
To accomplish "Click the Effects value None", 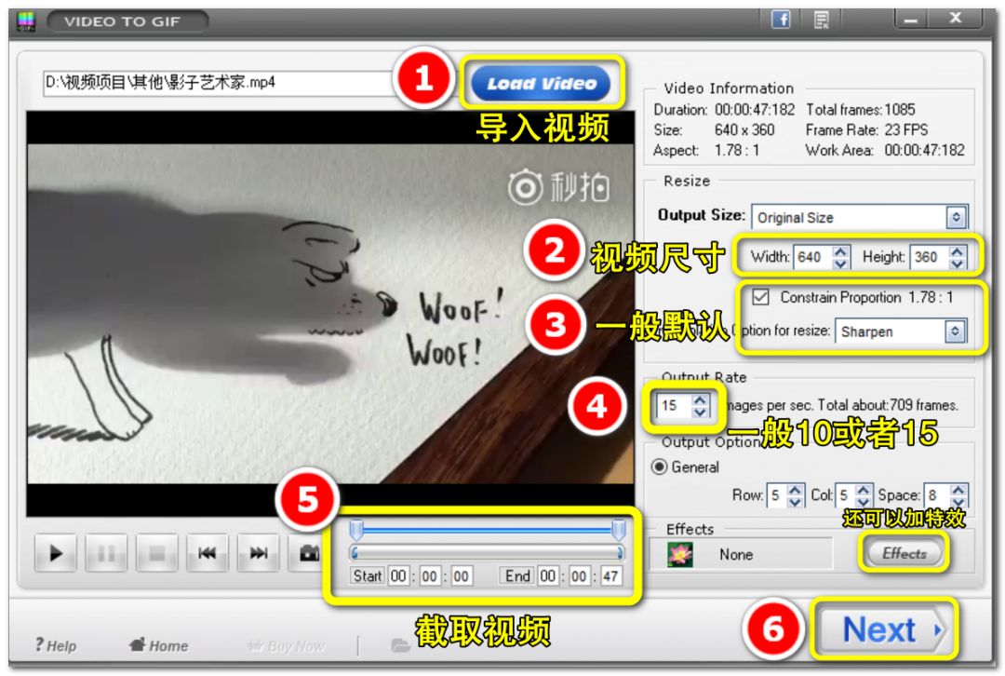I will [736, 555].
